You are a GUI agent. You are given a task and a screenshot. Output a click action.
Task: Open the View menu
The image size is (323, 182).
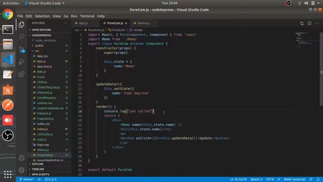[x=57, y=16]
